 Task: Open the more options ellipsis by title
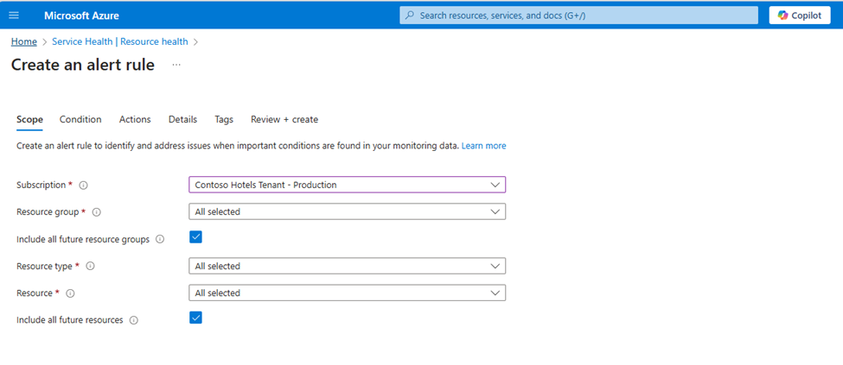(x=176, y=65)
